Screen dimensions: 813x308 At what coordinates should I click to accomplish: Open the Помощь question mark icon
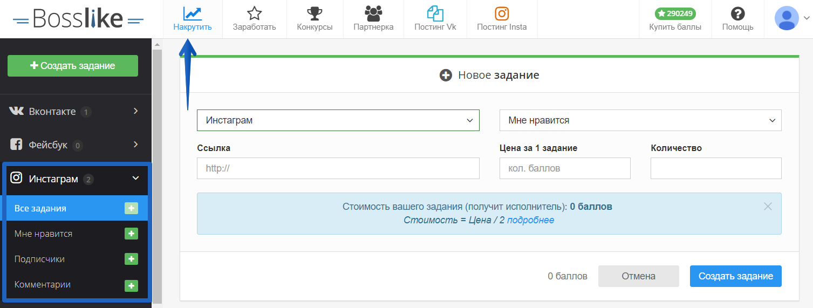click(737, 13)
